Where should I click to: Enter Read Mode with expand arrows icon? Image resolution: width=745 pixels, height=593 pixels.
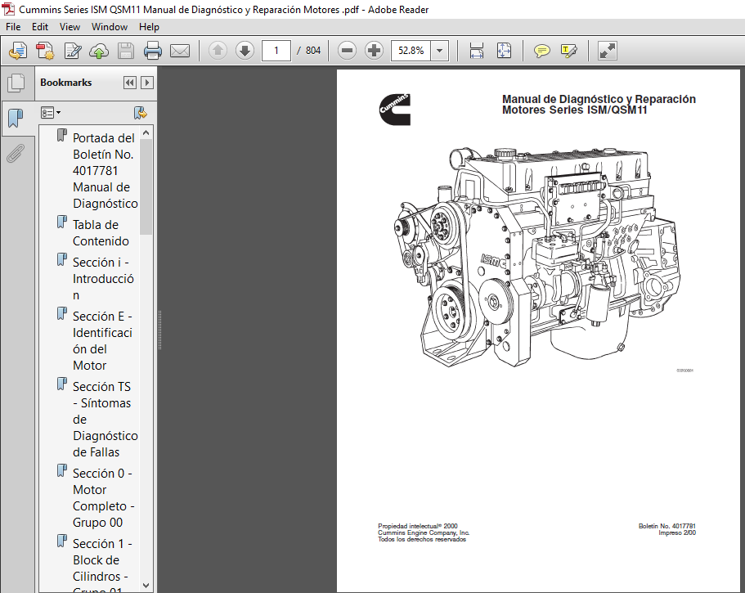tap(608, 51)
